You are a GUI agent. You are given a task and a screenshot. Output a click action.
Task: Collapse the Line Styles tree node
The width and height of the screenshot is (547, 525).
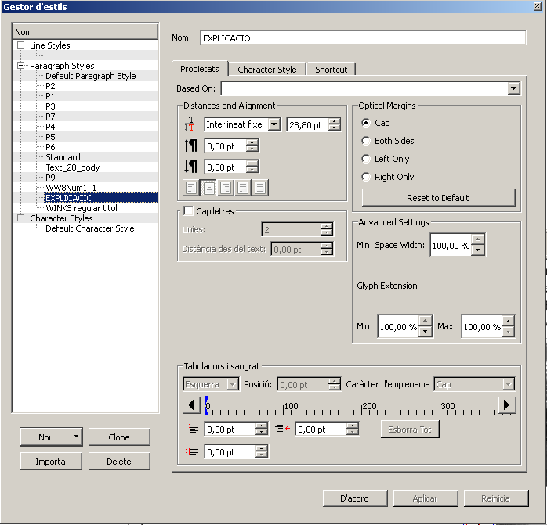pyautogui.click(x=21, y=45)
